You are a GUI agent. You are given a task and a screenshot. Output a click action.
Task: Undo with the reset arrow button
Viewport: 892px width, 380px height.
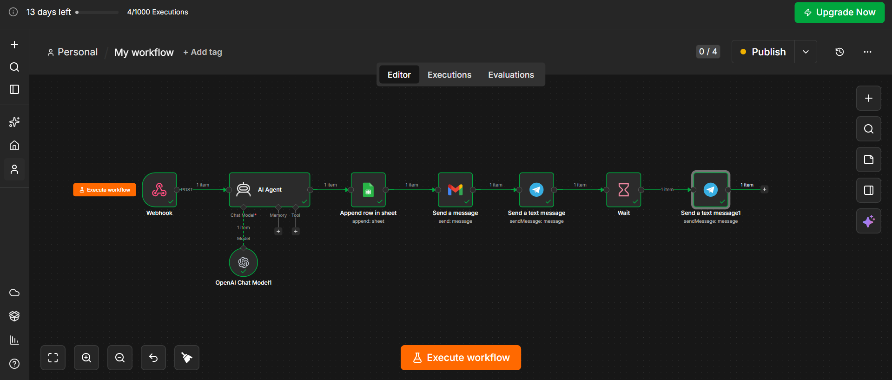[x=153, y=358]
